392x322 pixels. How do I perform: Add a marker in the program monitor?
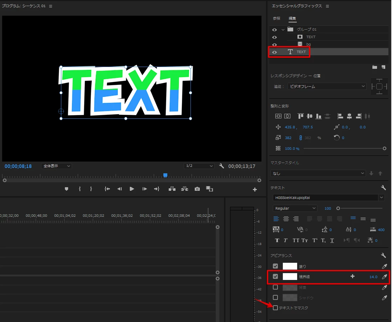click(66, 189)
